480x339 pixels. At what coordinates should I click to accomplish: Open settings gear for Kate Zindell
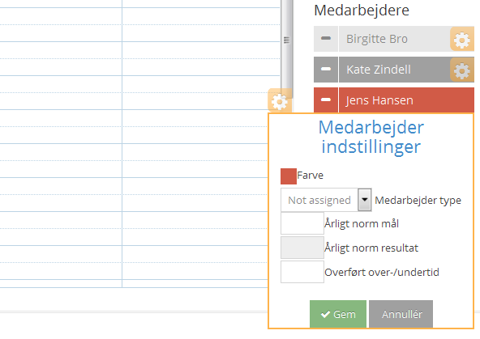coord(462,70)
